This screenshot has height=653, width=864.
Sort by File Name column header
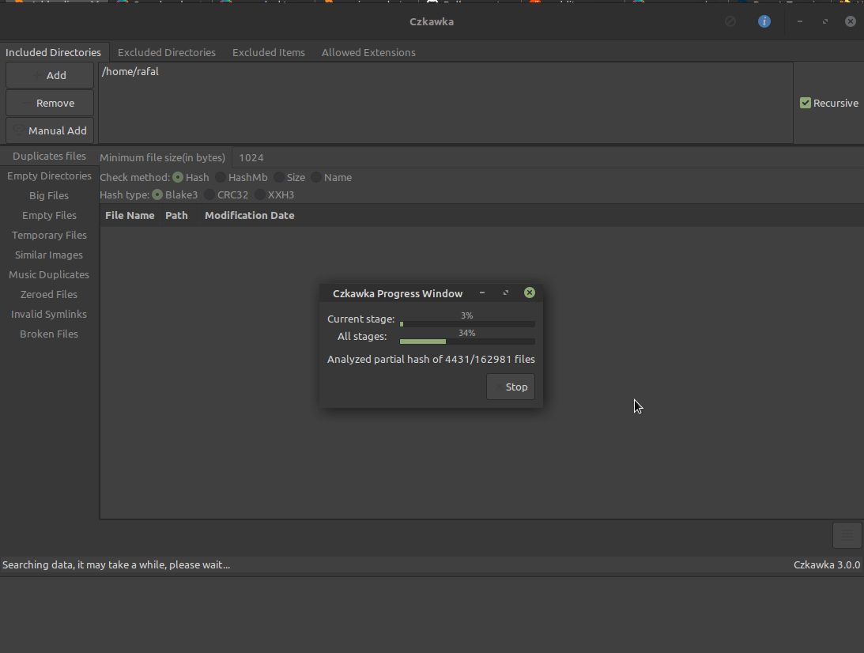click(130, 216)
